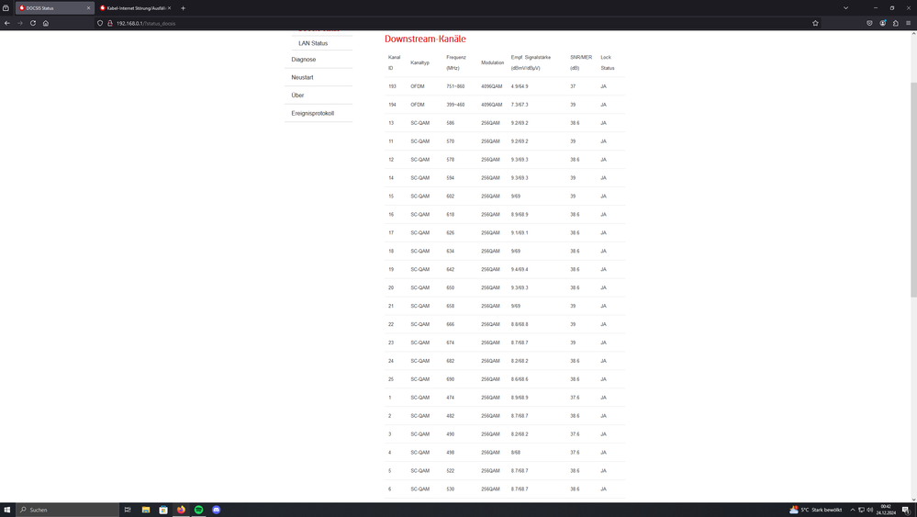917x517 pixels.
Task: Open Microsoft Store from the taskbar
Action: tap(163, 510)
